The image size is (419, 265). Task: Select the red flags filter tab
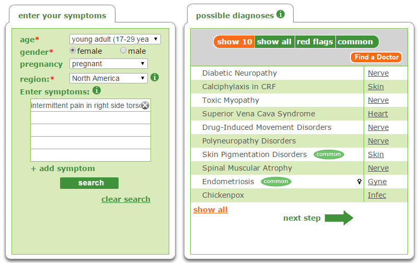(315, 42)
